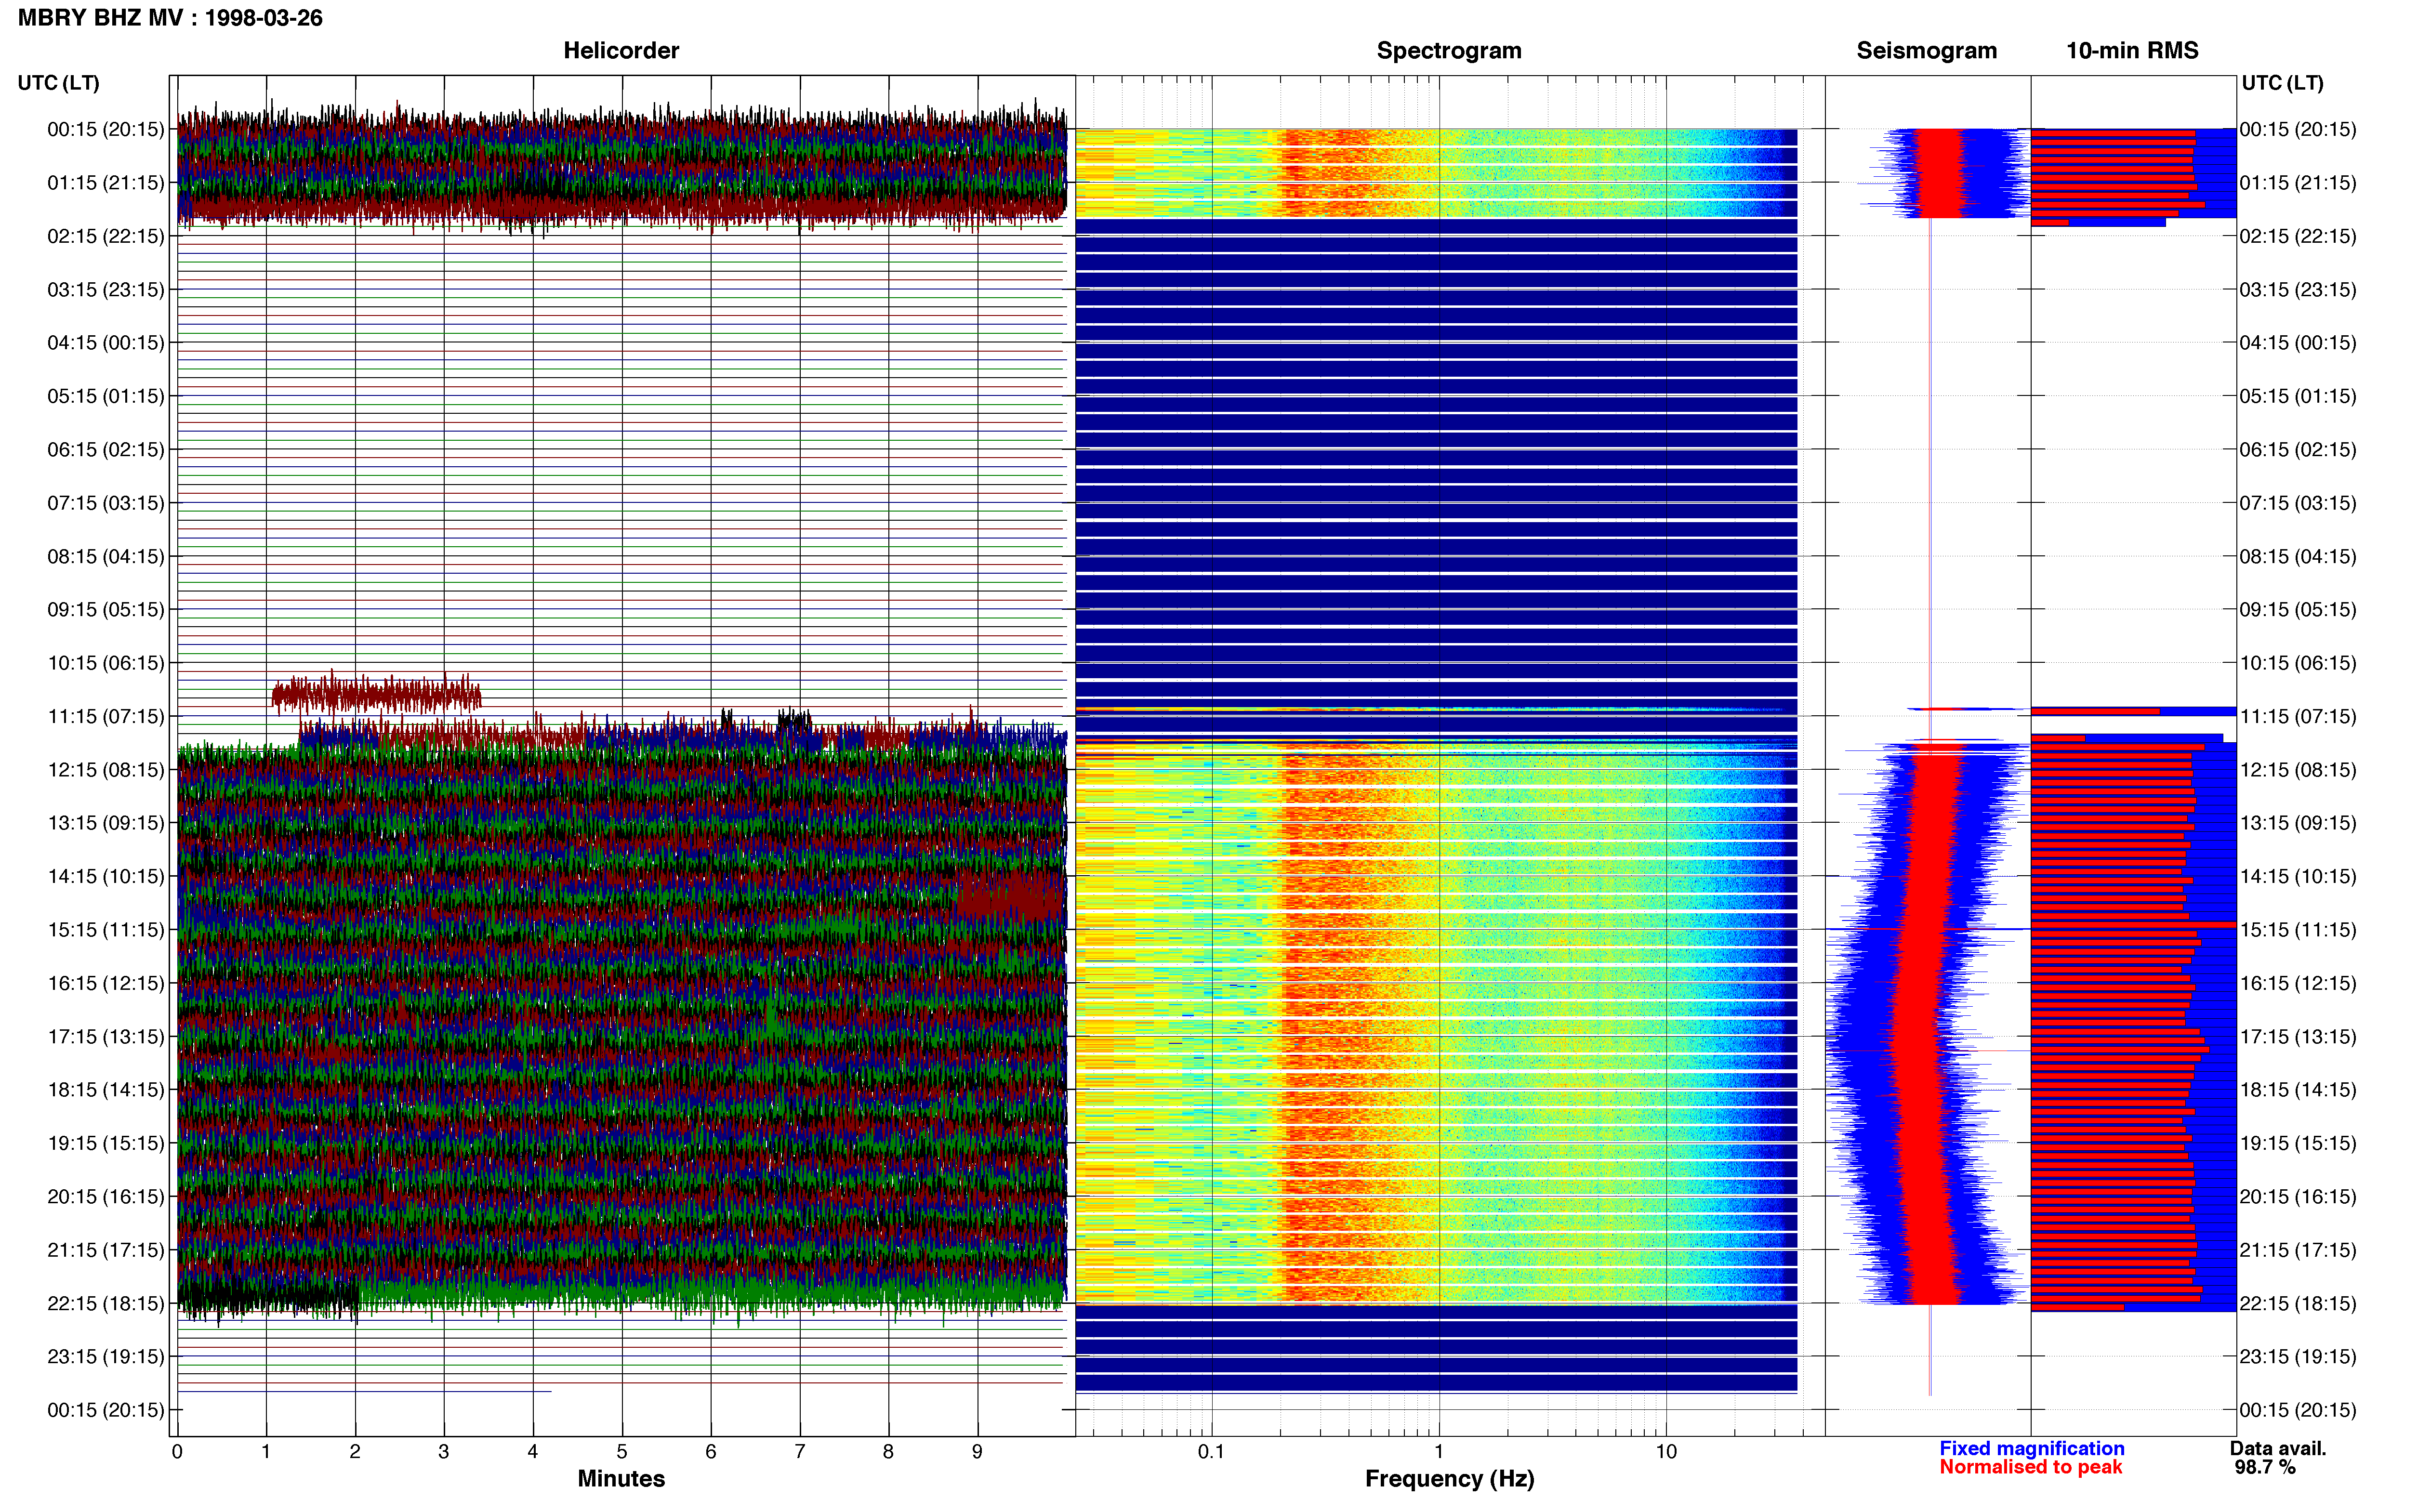Click the 'Fixed magnification' legend text
Screen dimensions: 2418x1512
2031,1448
